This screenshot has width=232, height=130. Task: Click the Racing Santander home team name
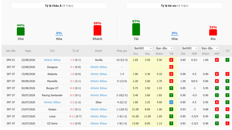pos(52,95)
